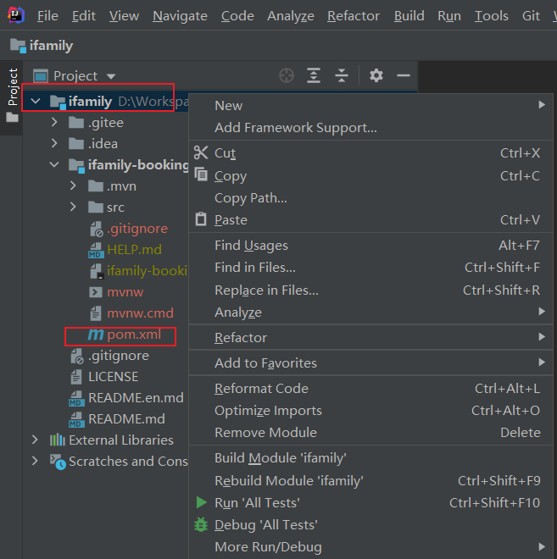The image size is (557, 559).
Task: Click the IntelliJ IDEA logo icon
Action: coord(16,15)
